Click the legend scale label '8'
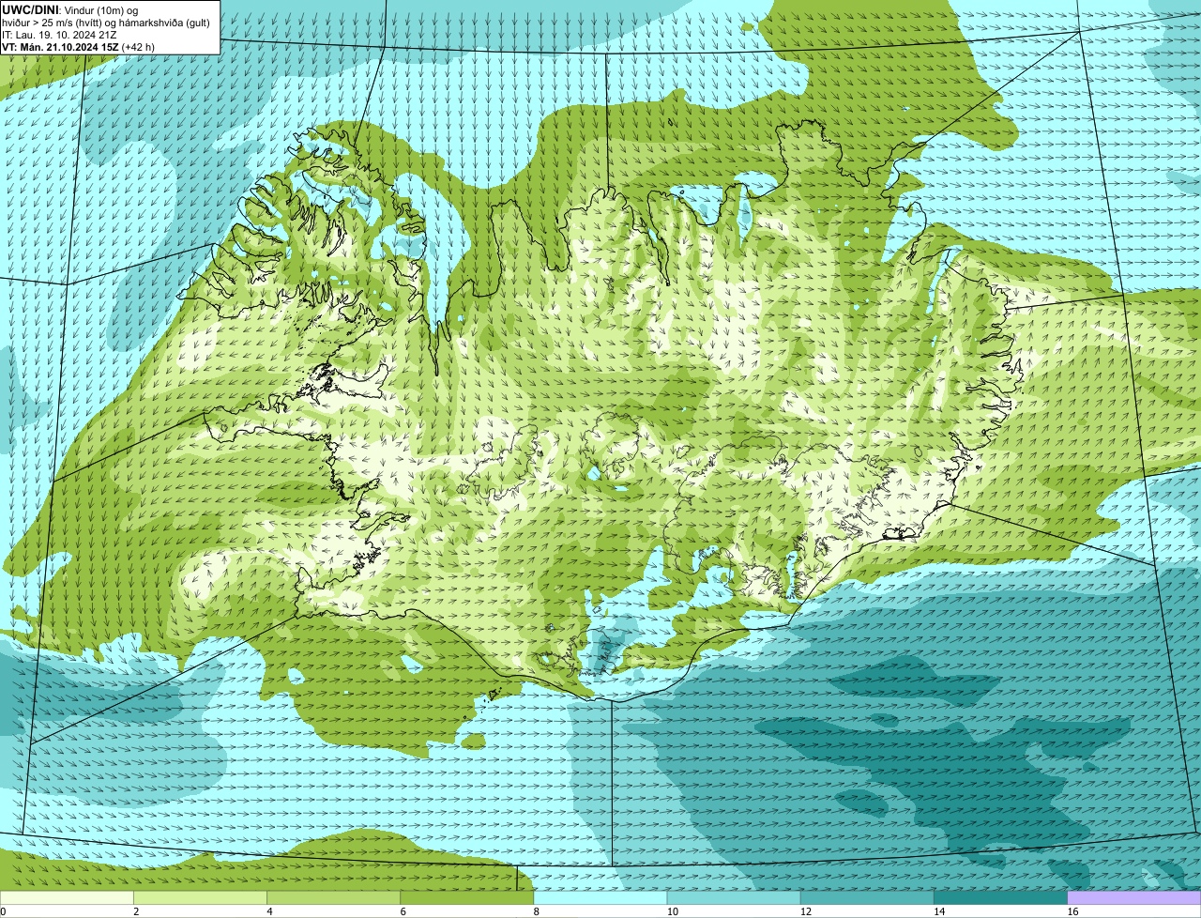This screenshot has width=1201, height=918. point(536,911)
